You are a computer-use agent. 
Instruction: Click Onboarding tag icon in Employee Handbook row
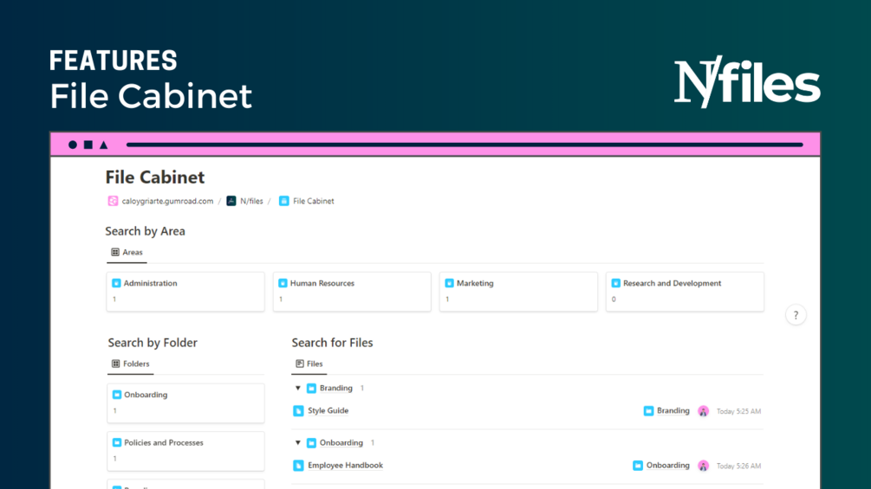point(638,465)
